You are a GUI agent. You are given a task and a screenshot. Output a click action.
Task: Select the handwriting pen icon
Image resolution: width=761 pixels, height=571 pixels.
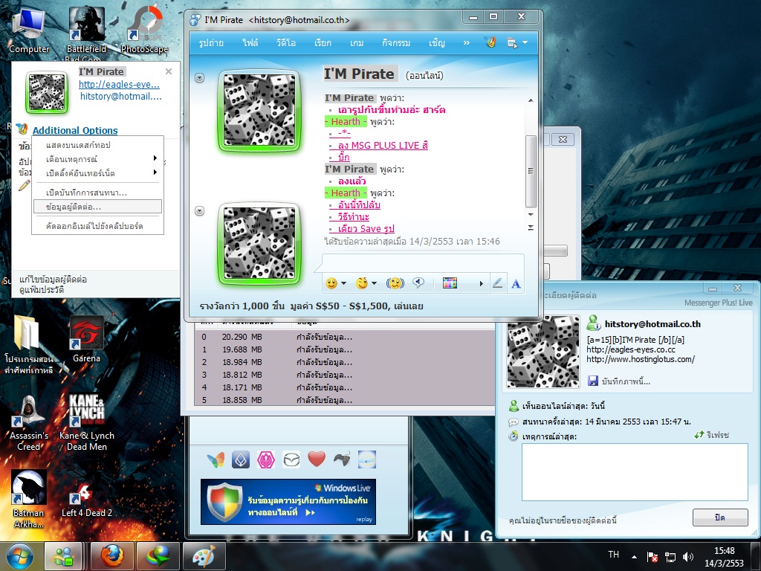coord(497,283)
